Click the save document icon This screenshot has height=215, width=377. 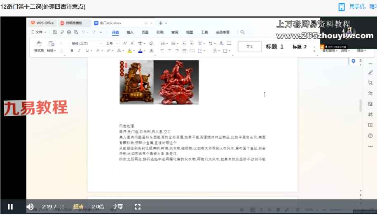[x=55, y=32]
